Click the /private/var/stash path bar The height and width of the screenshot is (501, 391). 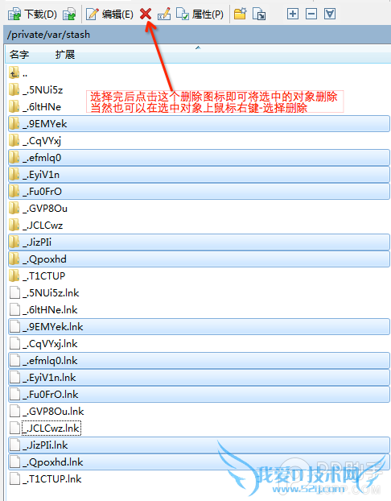pyautogui.click(x=197, y=35)
